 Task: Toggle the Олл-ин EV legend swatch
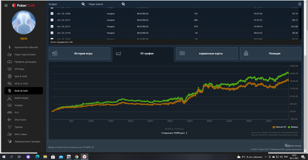point(274,127)
